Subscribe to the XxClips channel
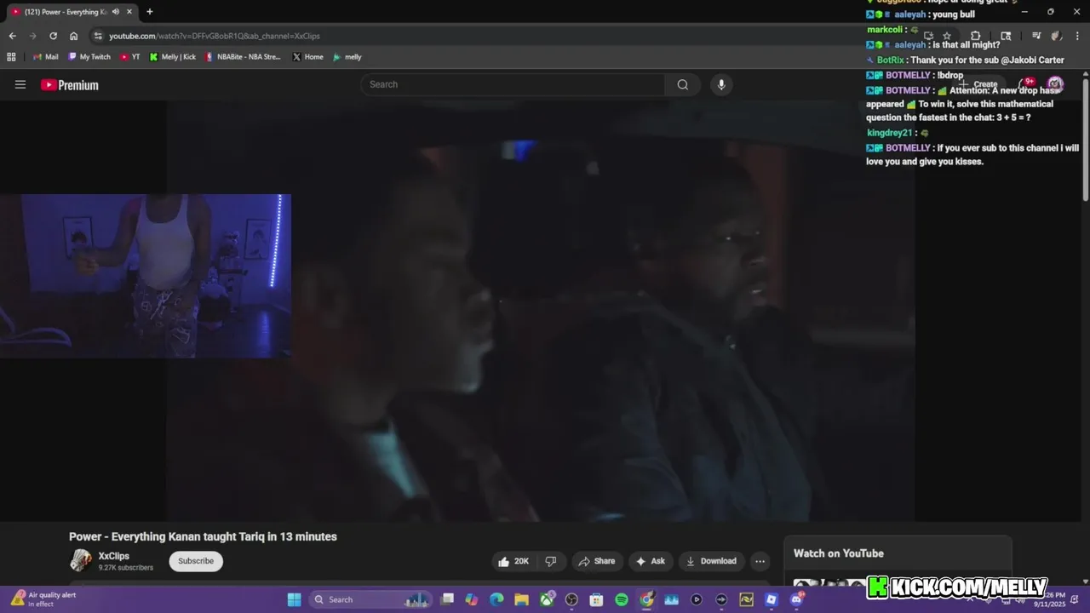This screenshot has width=1090, height=613. [196, 561]
